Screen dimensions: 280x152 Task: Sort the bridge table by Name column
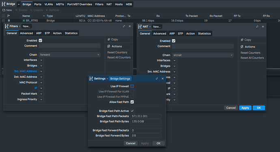[33, 16]
